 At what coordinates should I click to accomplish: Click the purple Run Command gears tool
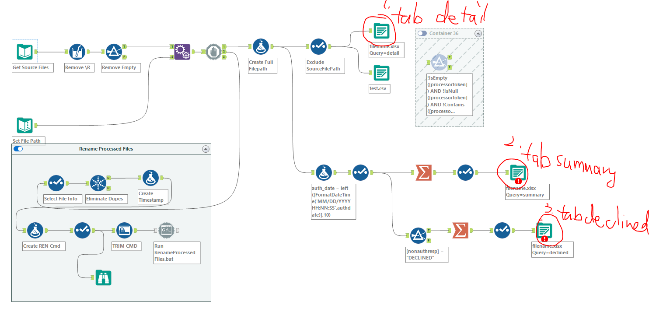[x=181, y=51]
